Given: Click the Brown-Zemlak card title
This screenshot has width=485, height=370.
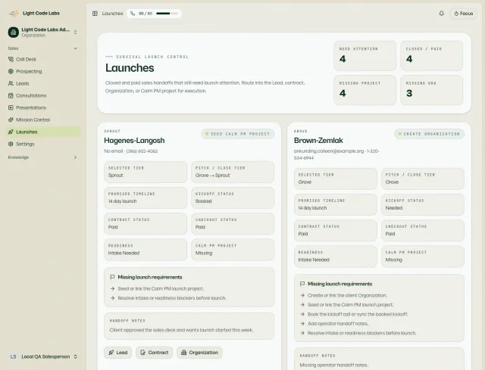Looking at the screenshot, I should [318, 141].
